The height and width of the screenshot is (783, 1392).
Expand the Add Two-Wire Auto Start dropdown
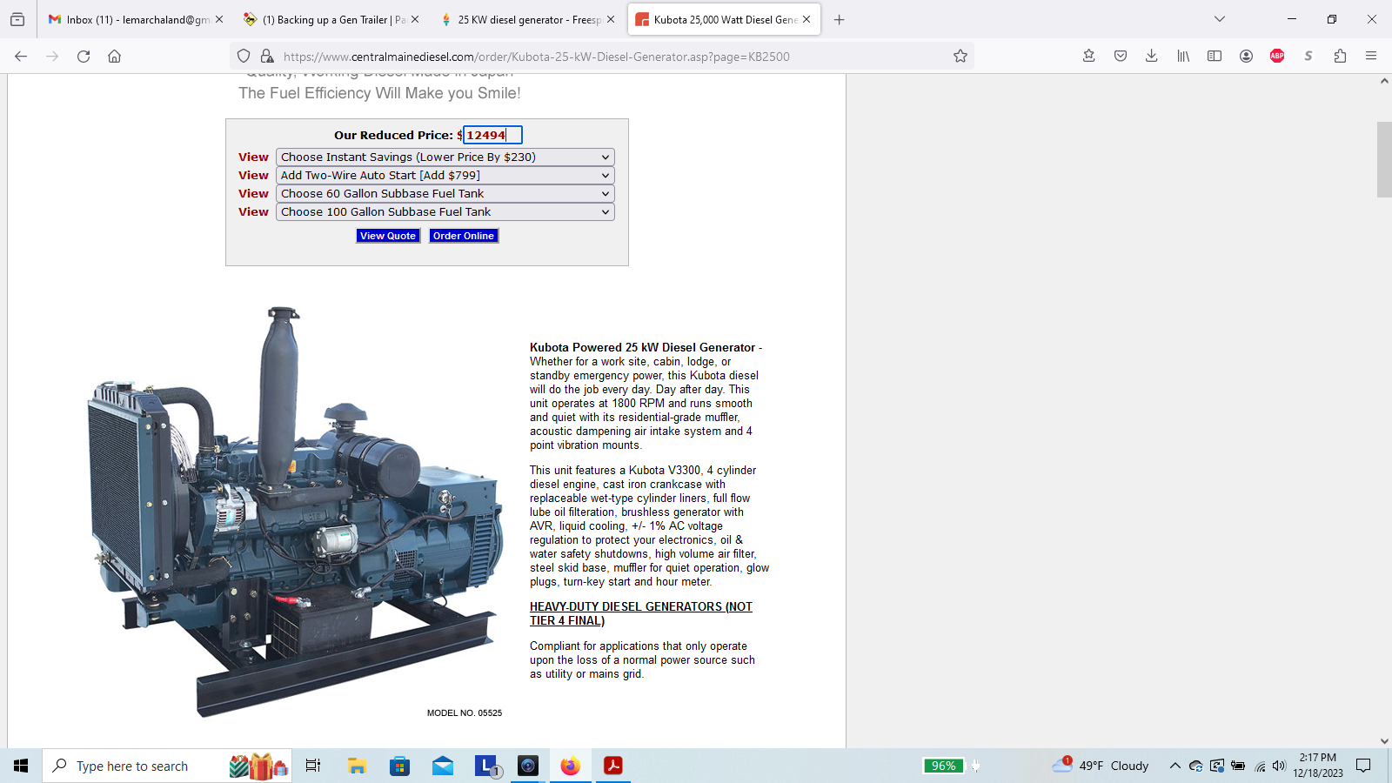tap(445, 176)
